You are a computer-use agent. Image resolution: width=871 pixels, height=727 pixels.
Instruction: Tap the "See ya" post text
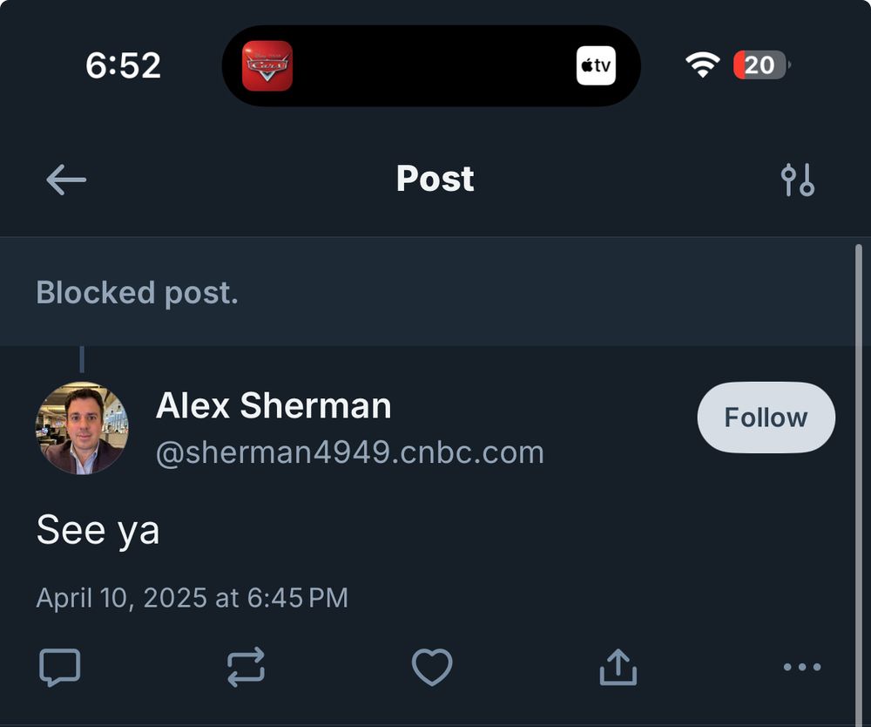[x=98, y=531]
